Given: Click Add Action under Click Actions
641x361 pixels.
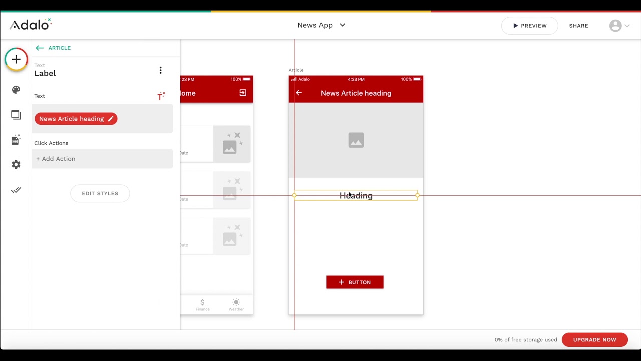Looking at the screenshot, I should pos(103,159).
